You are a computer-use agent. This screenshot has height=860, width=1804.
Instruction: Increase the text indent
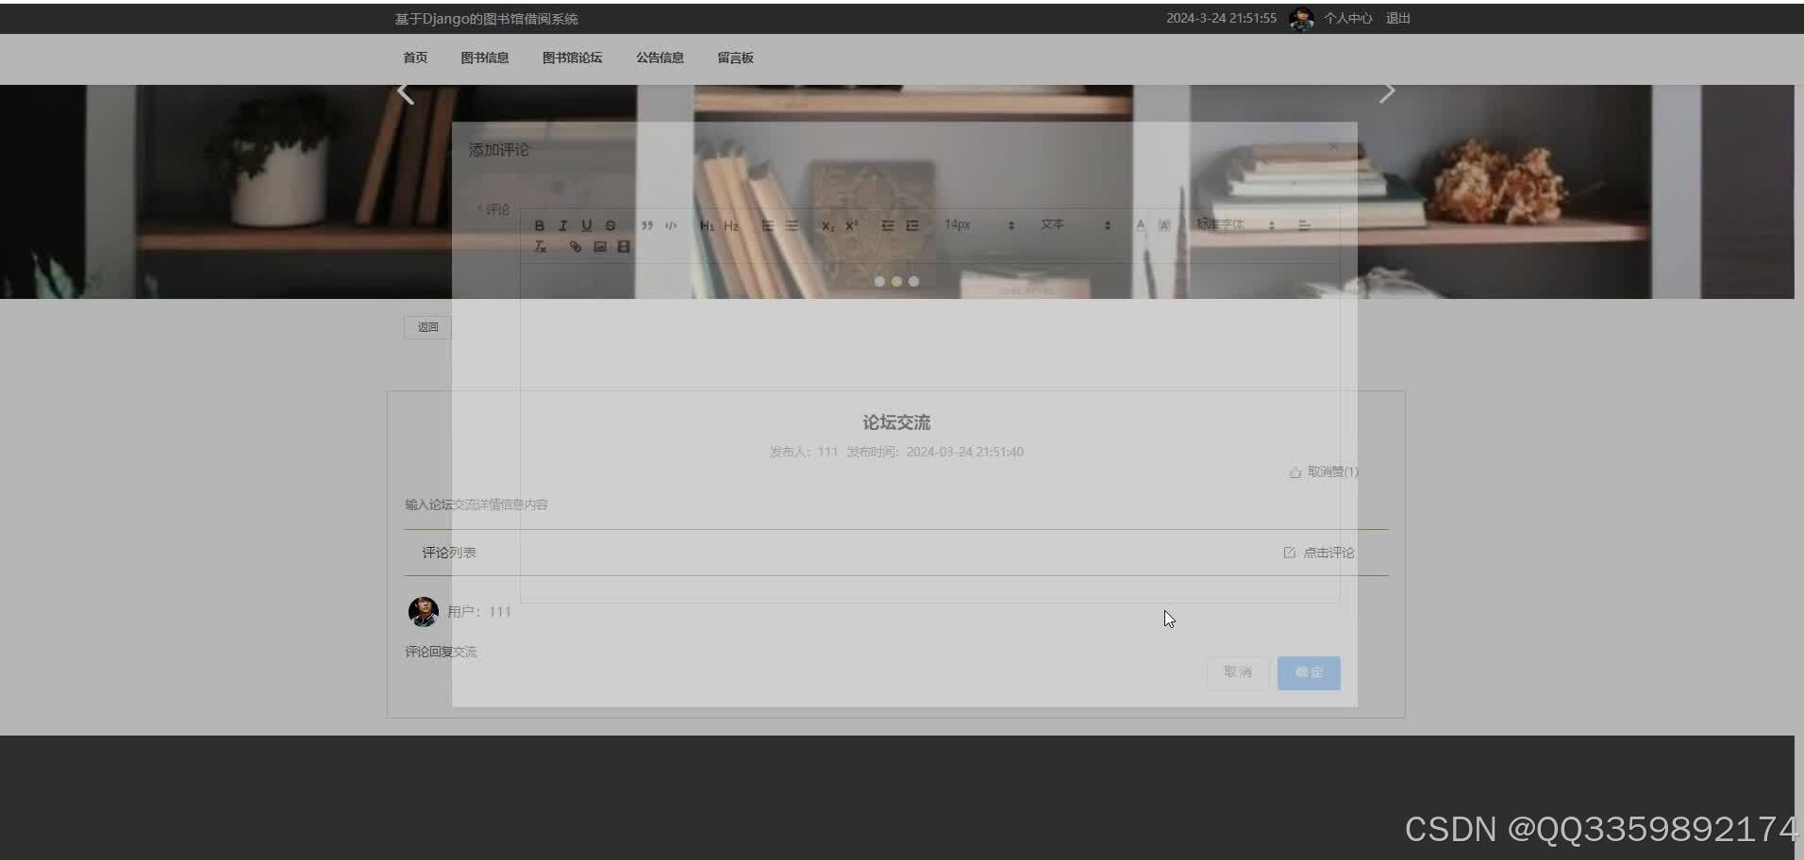coord(912,225)
